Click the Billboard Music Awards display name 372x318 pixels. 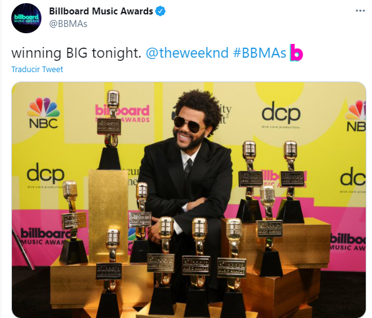coord(101,11)
